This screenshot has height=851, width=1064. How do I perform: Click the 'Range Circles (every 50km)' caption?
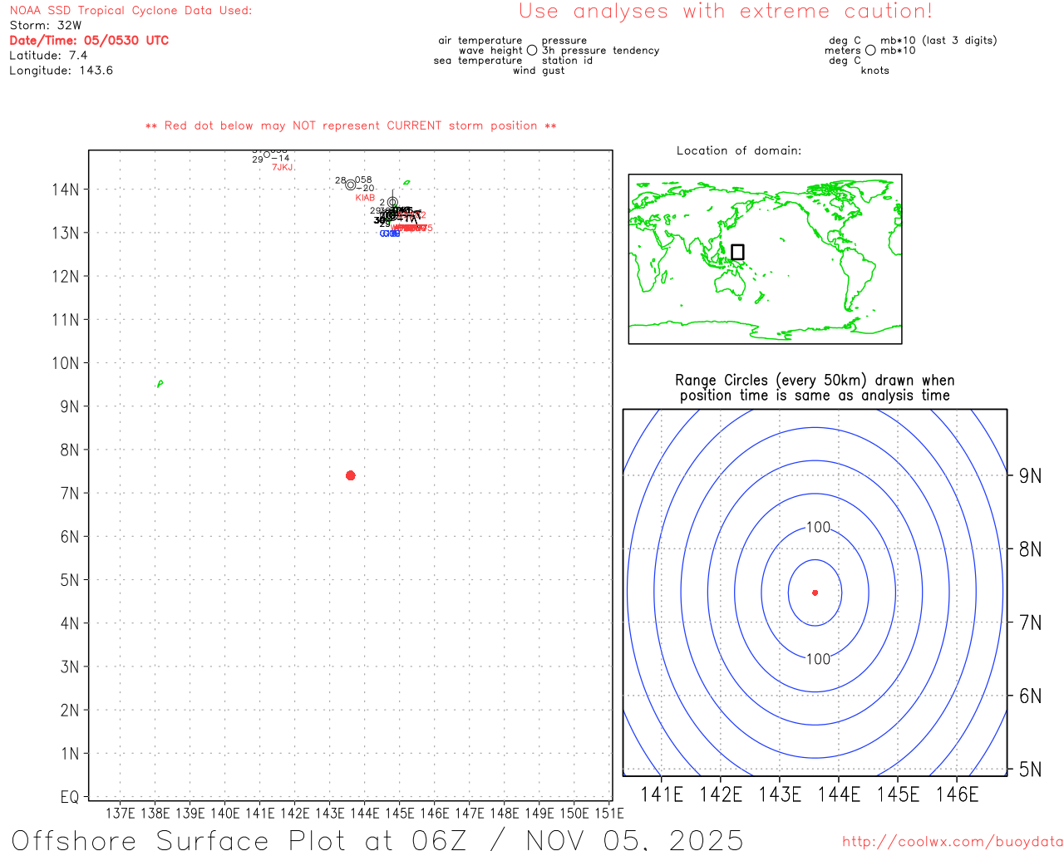point(815,388)
